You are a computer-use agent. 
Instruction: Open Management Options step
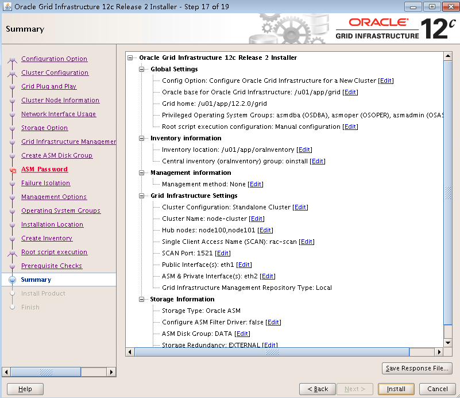tap(54, 197)
